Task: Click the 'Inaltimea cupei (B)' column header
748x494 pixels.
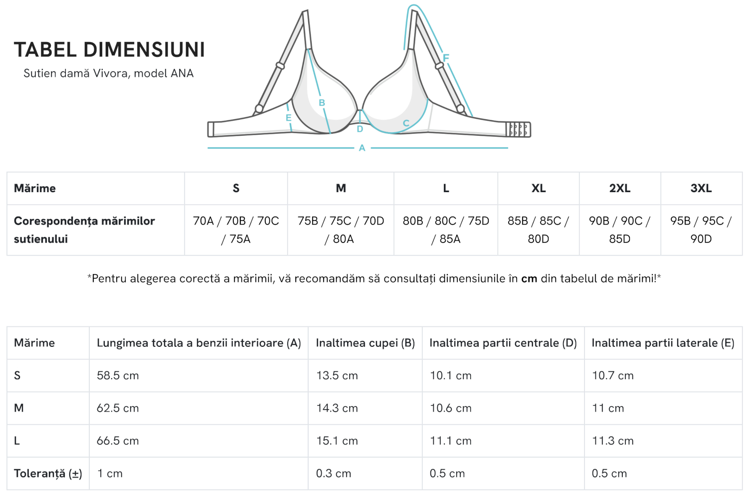Action: (366, 343)
